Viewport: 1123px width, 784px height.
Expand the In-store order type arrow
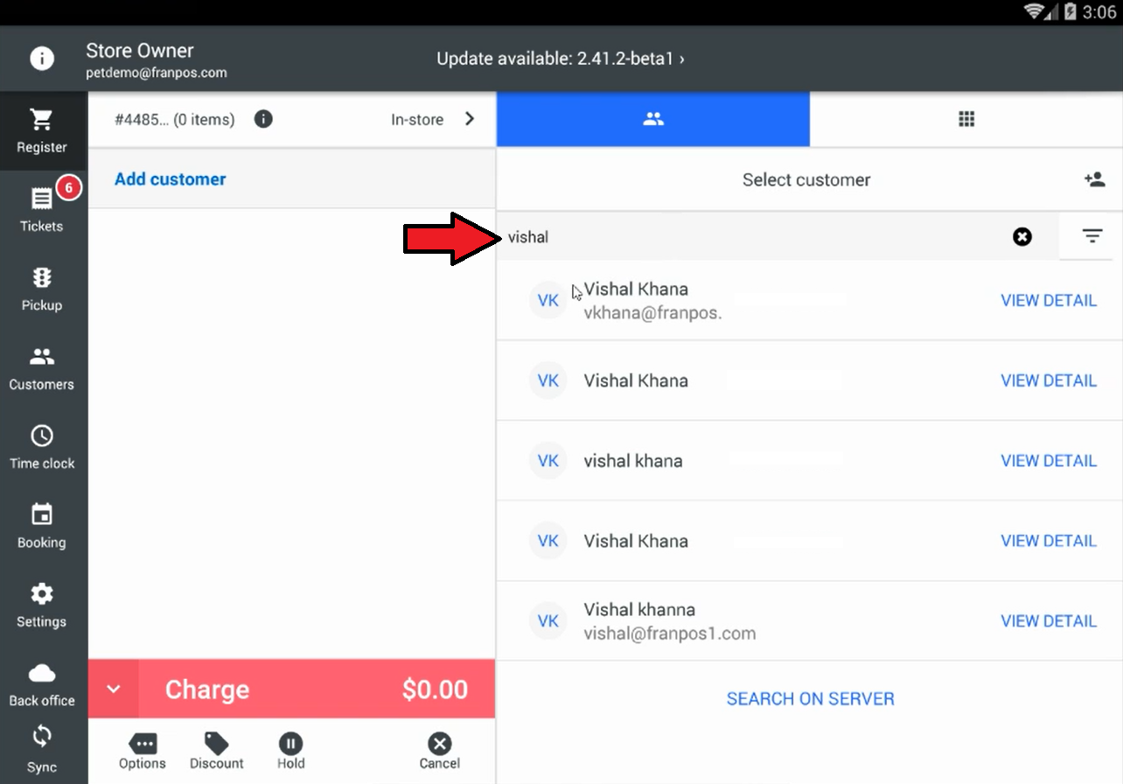pos(470,119)
